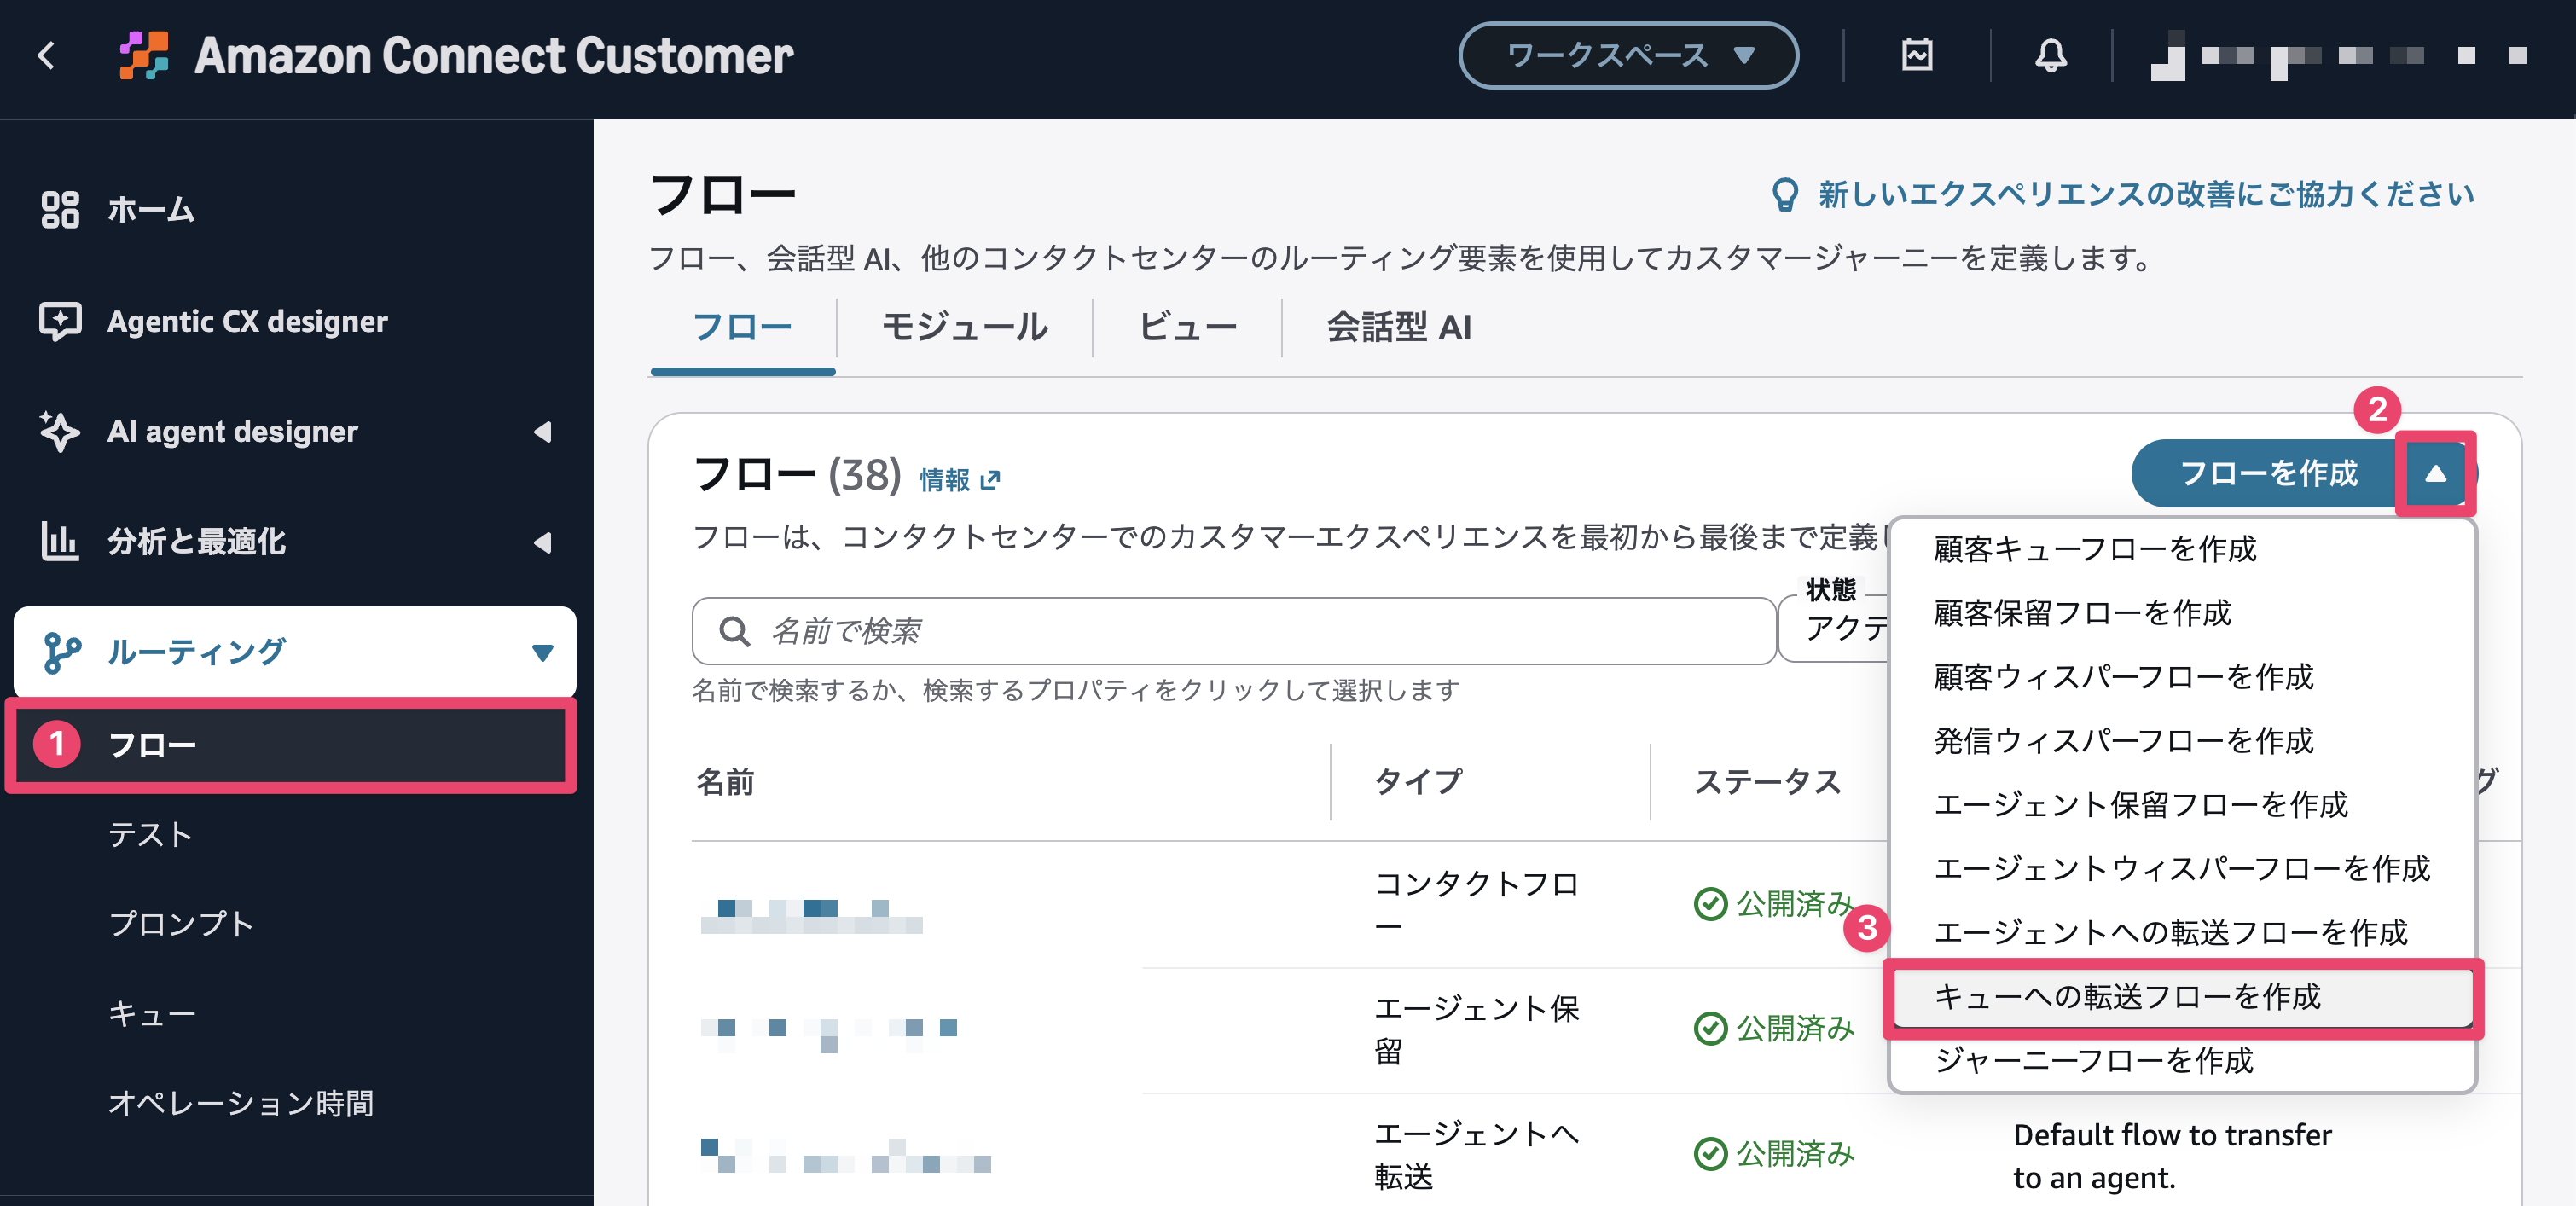
Task: Switch to the 会話型 AI tab
Action: (1398, 328)
